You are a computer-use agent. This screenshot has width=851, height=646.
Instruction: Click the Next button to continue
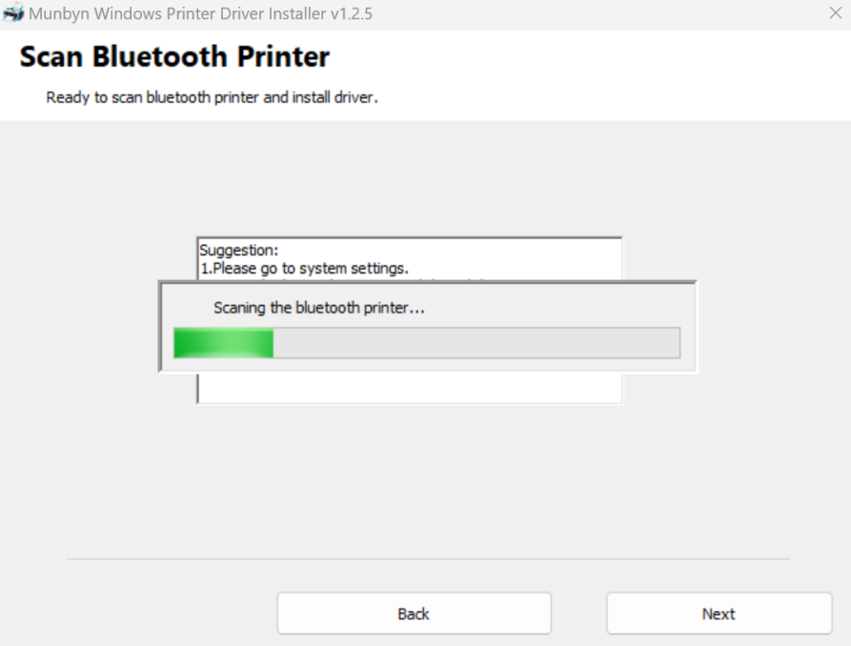pyautogui.click(x=719, y=614)
